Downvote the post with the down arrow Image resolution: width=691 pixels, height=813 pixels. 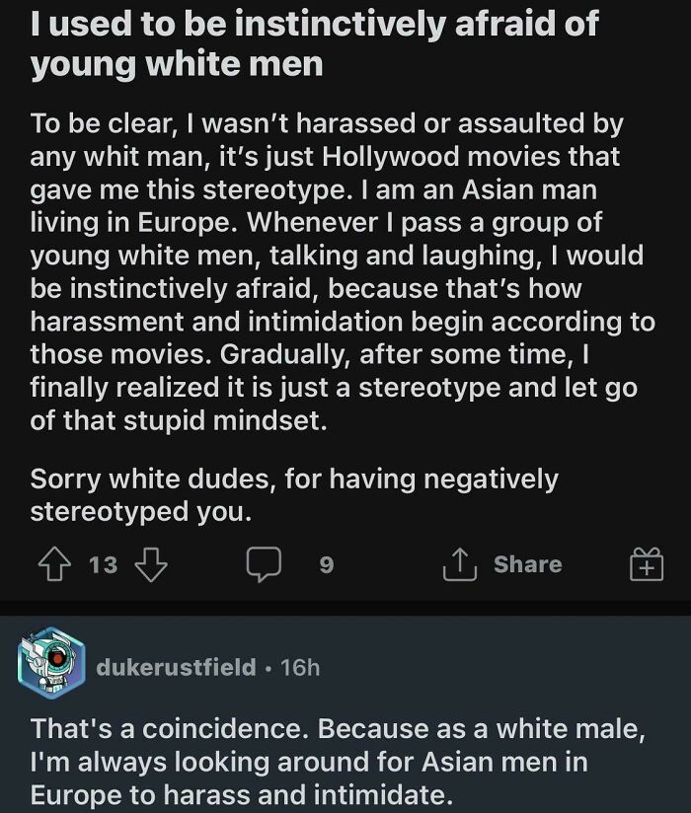(x=149, y=564)
